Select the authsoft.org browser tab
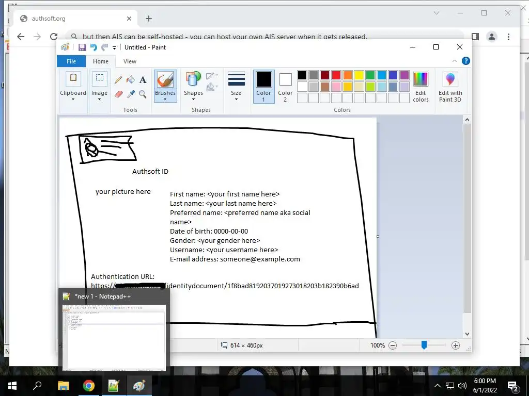This screenshot has height=396, width=529. click(x=76, y=19)
